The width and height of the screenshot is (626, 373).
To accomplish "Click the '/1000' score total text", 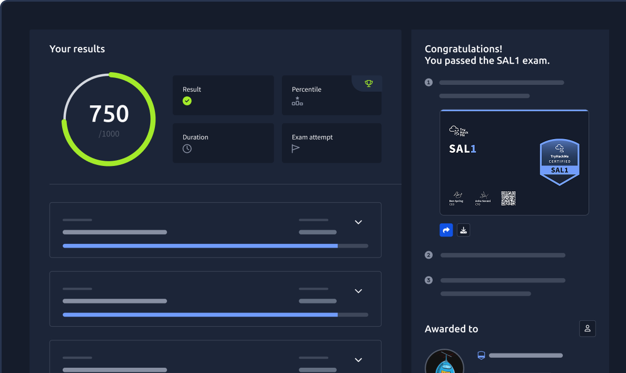I will tap(109, 134).
